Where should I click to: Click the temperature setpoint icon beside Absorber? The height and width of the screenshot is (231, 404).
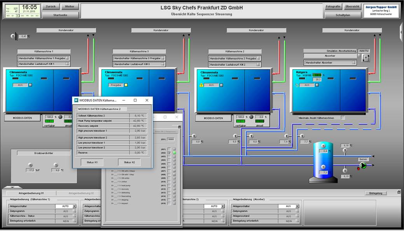[x=366, y=58]
